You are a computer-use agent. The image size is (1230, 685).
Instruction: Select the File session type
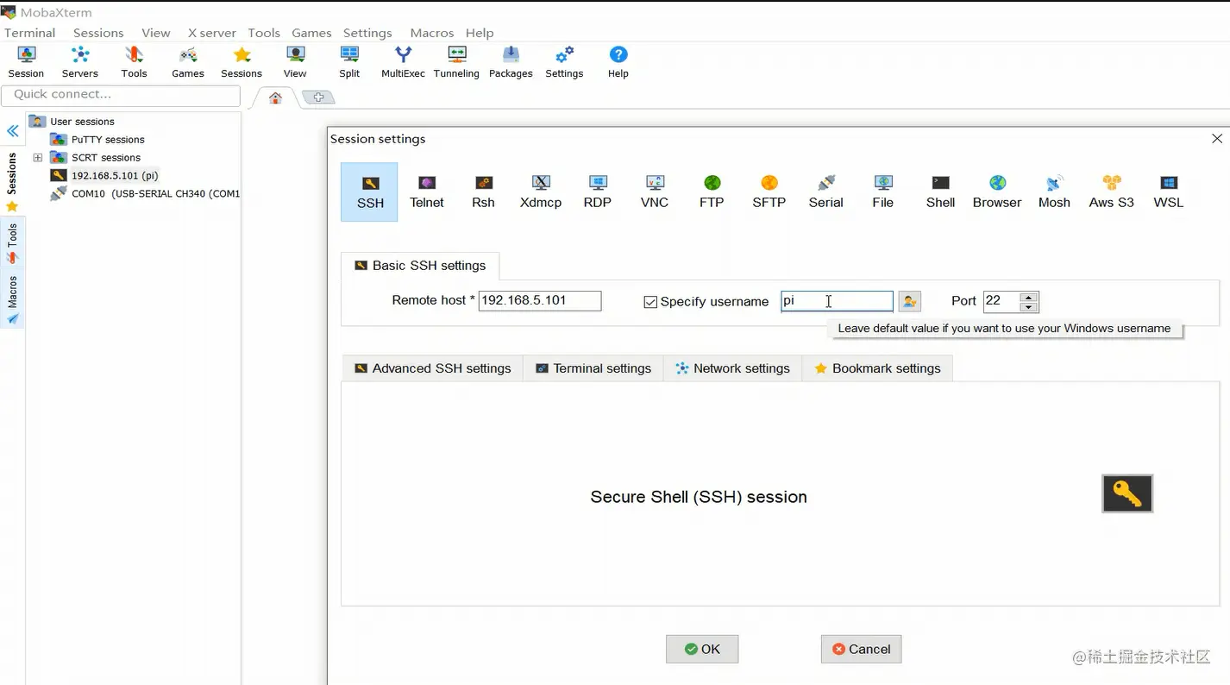(883, 192)
